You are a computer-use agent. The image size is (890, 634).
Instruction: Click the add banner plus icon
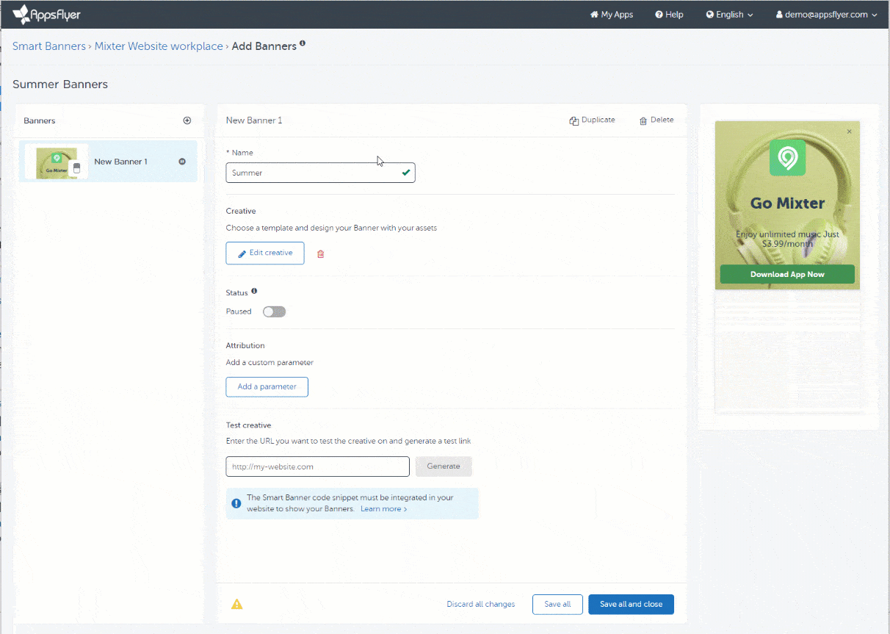click(187, 120)
